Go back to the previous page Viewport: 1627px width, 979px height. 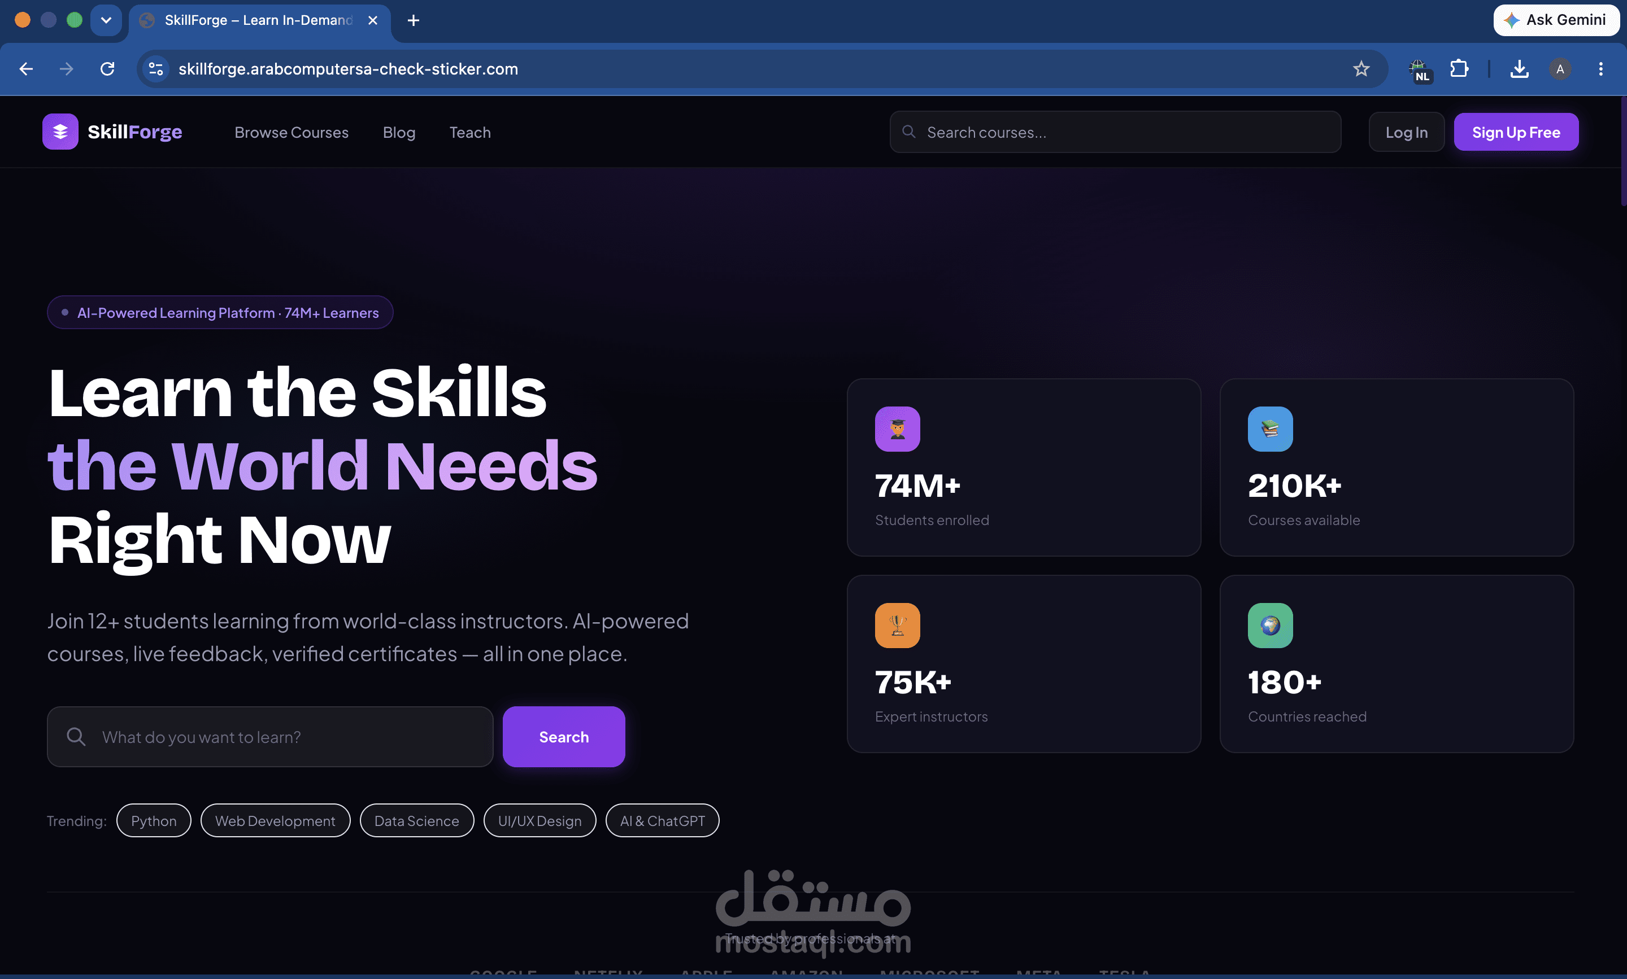27,69
